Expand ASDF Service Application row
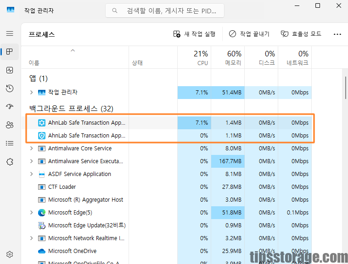 pos(31,174)
